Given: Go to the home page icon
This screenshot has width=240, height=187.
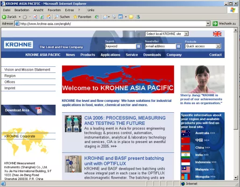Looking at the screenshot, I should coord(49,17).
